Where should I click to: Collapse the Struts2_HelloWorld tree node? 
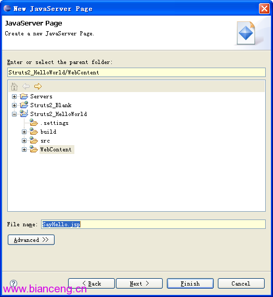pos(14,114)
